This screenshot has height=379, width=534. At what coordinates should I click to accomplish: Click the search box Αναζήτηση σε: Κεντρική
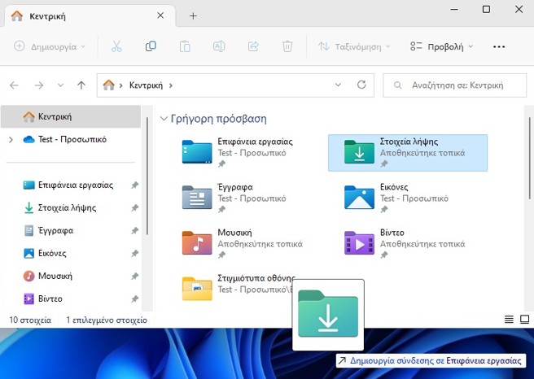coord(455,85)
